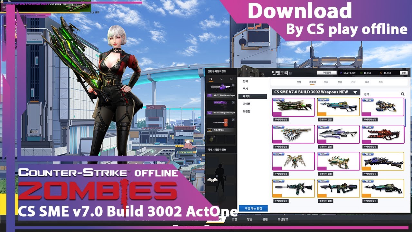
Task: Open the 방송 bottom menu tab
Action: (x=249, y=219)
